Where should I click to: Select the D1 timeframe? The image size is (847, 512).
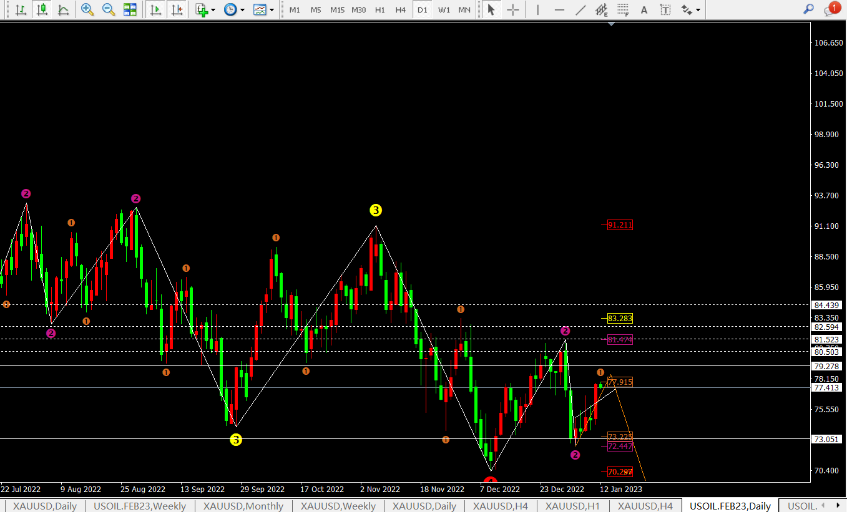coord(423,10)
